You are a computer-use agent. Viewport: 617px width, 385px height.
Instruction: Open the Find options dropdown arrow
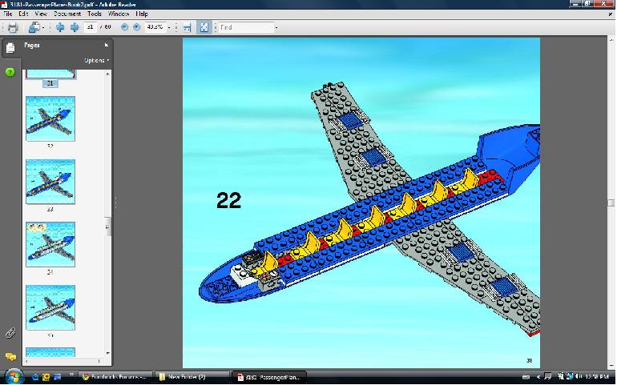[x=276, y=27]
